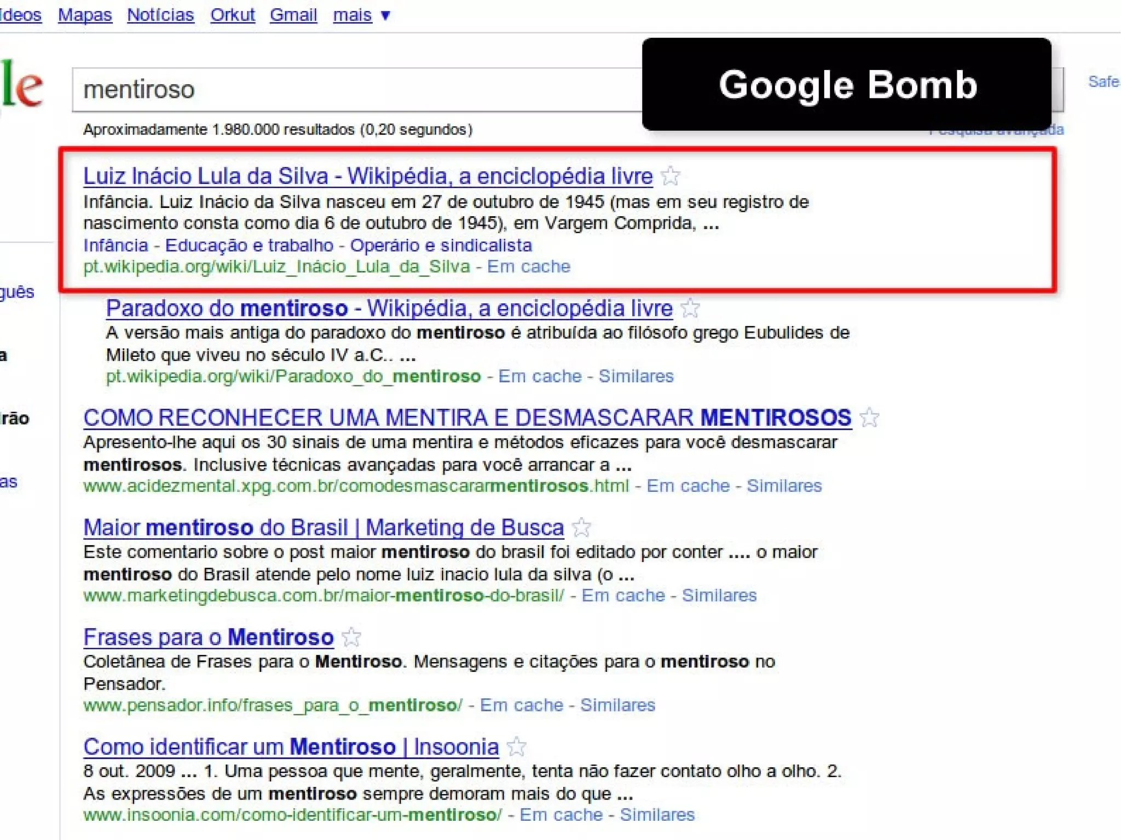Click the Google Bomb black label
The height and width of the screenshot is (840, 1121).
point(846,84)
